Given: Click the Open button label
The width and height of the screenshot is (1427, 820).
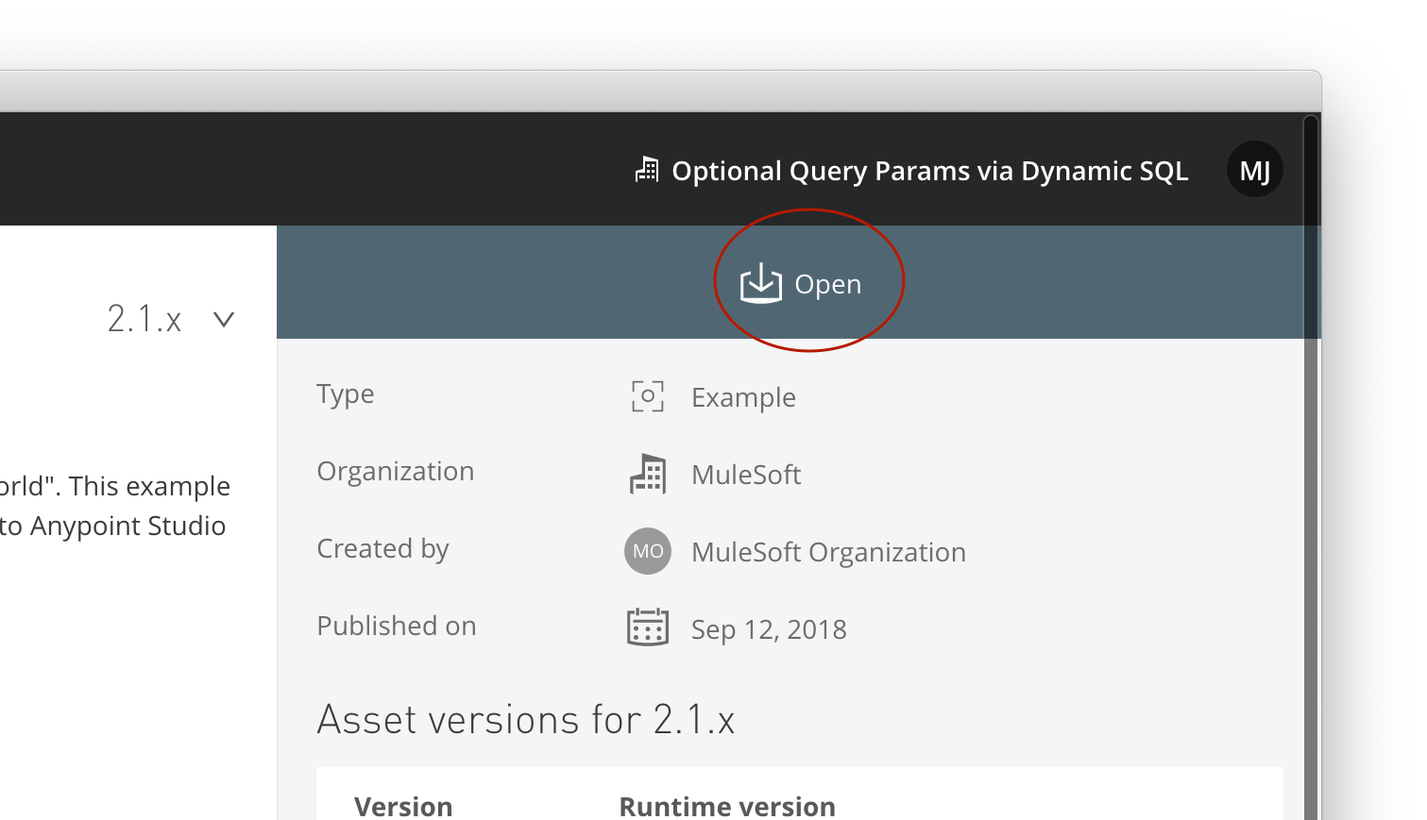Looking at the screenshot, I should 827,284.
